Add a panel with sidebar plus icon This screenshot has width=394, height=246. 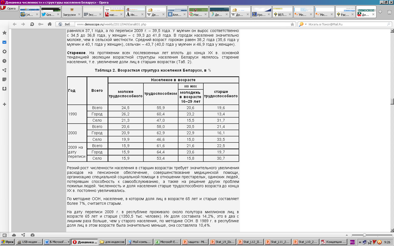[4, 104]
